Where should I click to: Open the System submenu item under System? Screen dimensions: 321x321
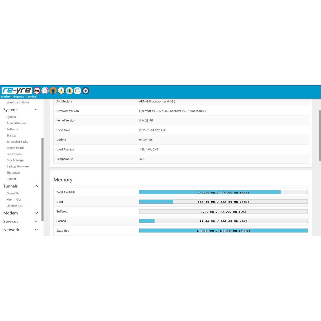(x=11, y=117)
